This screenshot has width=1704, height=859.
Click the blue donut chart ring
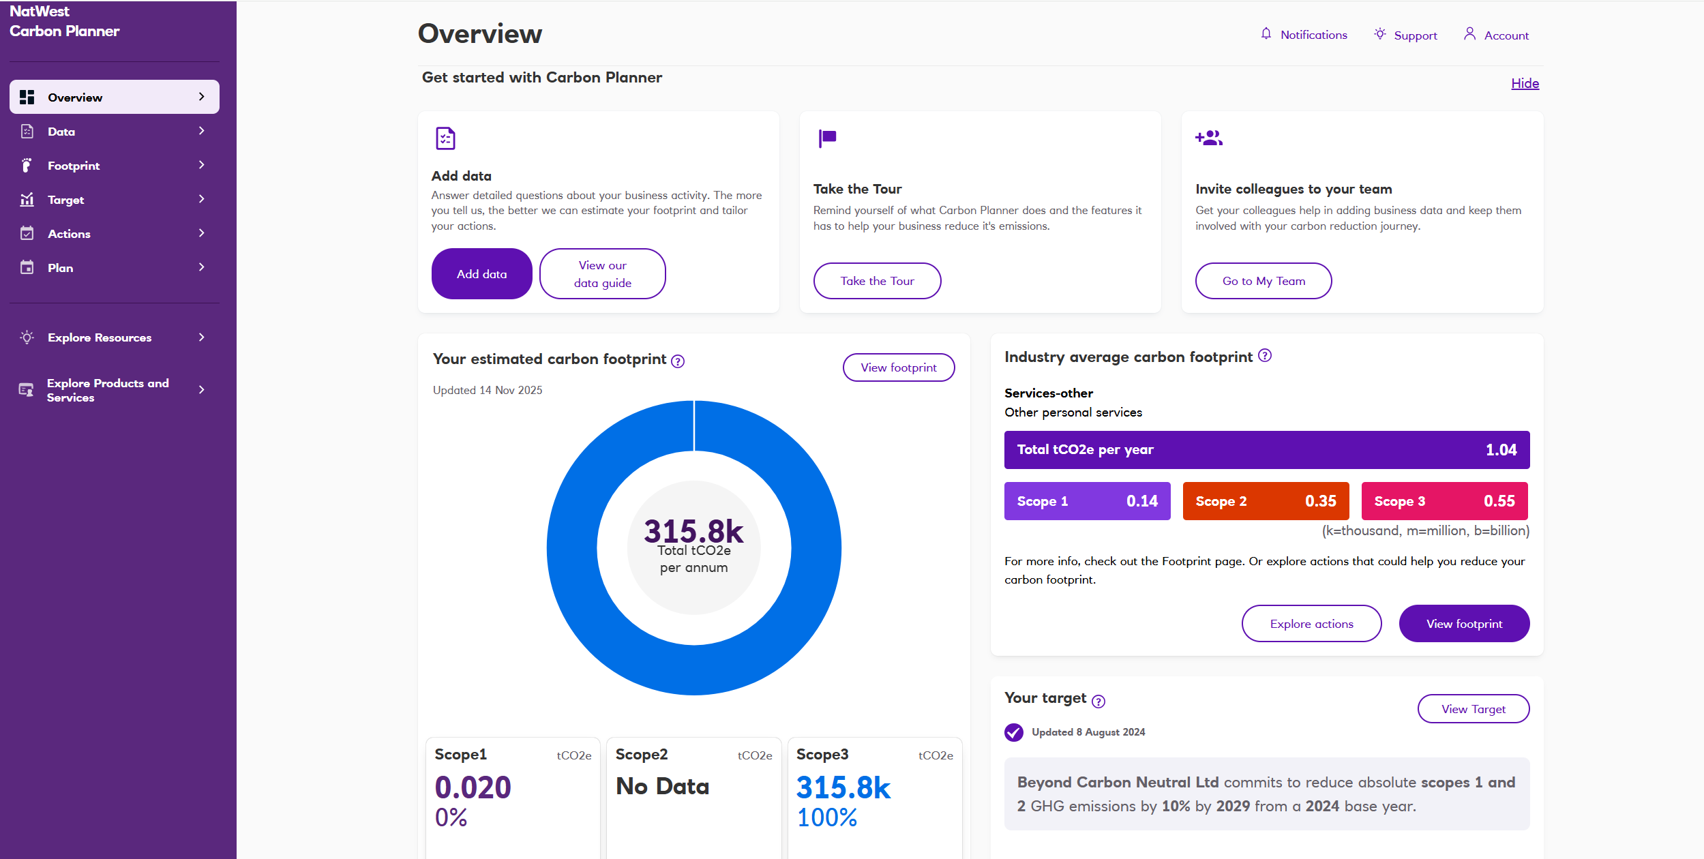coord(573,549)
